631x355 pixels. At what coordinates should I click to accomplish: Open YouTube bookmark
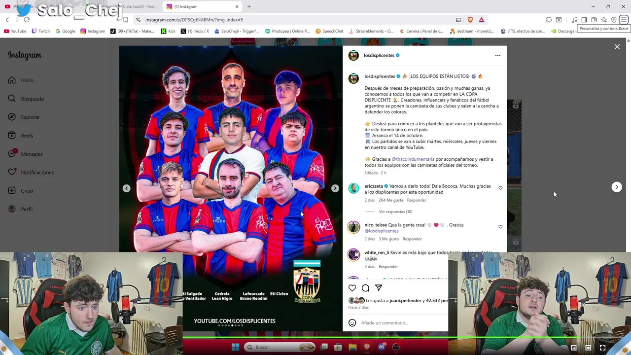coord(15,31)
